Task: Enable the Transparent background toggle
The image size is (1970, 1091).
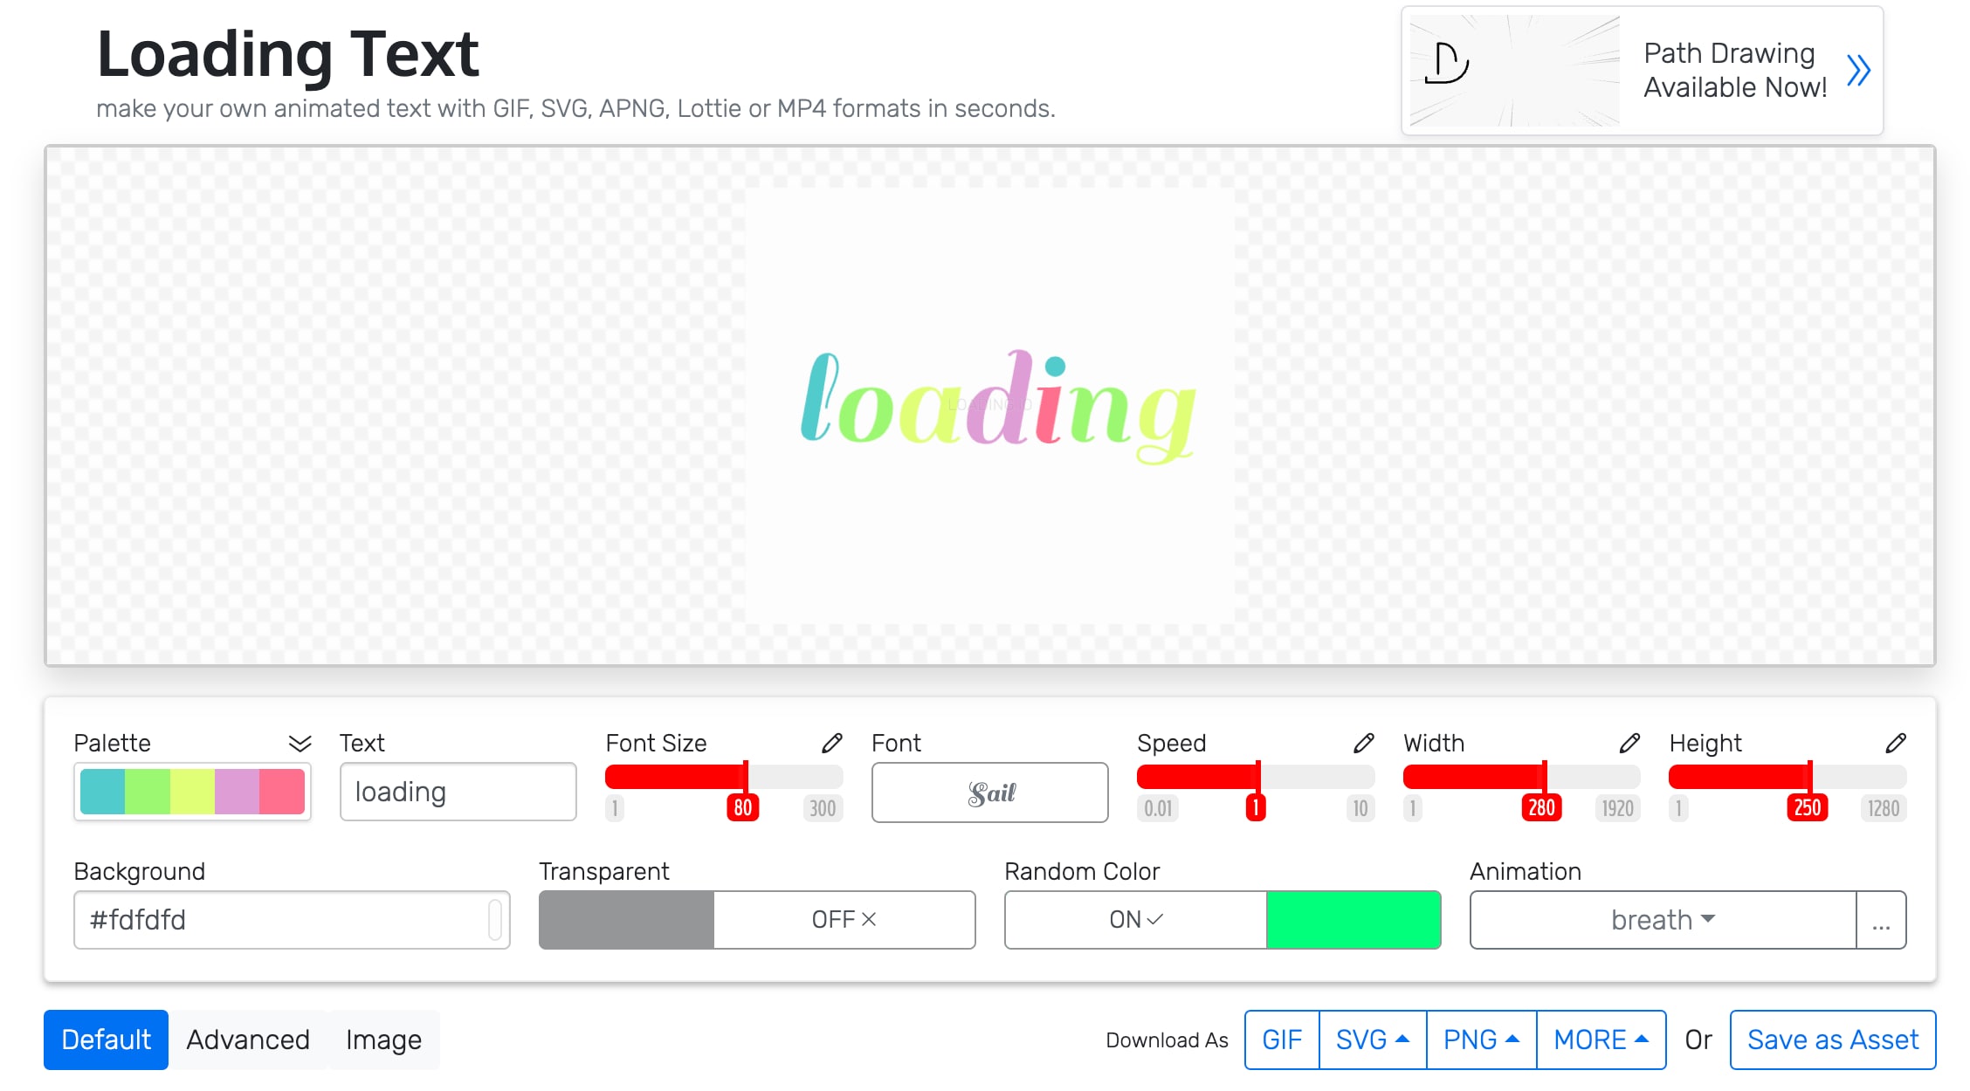Action: point(624,919)
